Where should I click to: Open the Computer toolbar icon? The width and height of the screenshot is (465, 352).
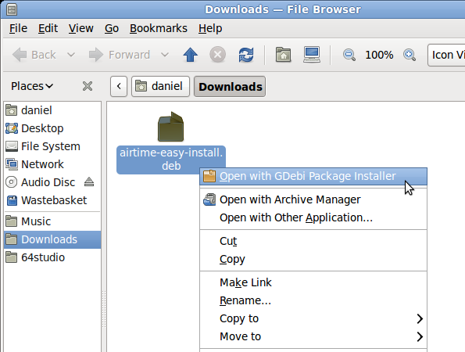312,55
